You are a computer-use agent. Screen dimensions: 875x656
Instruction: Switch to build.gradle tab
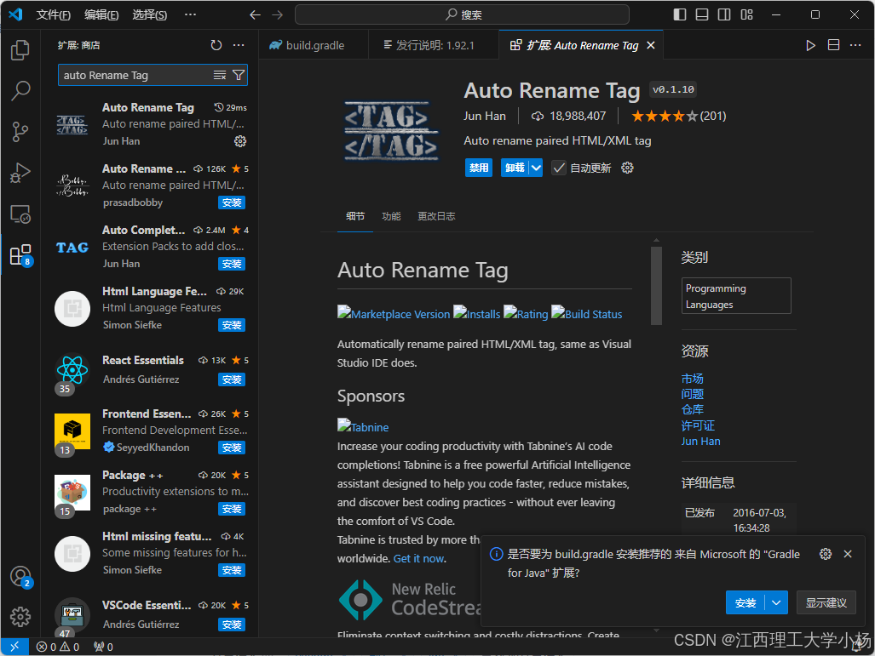tap(314, 45)
